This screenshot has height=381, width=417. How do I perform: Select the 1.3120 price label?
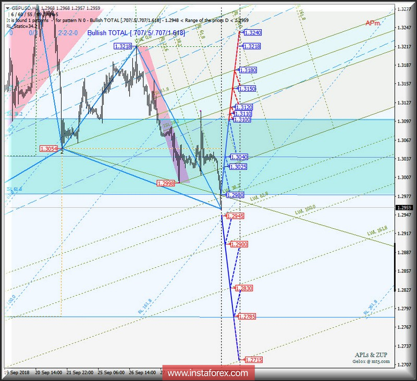[244, 107]
